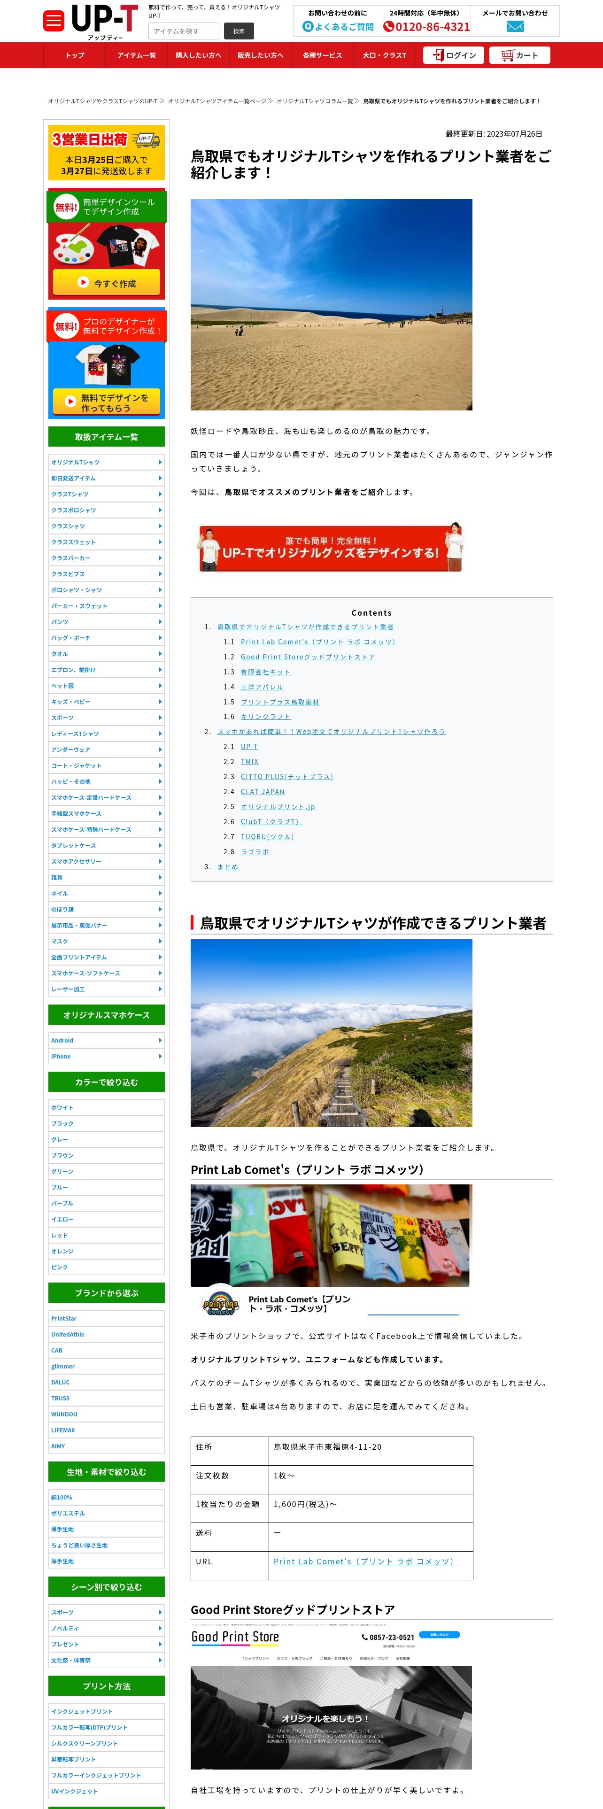Open breadcrumb オリジナルTシャツコラム一覧
The height and width of the screenshot is (1809, 603).
coord(315,101)
